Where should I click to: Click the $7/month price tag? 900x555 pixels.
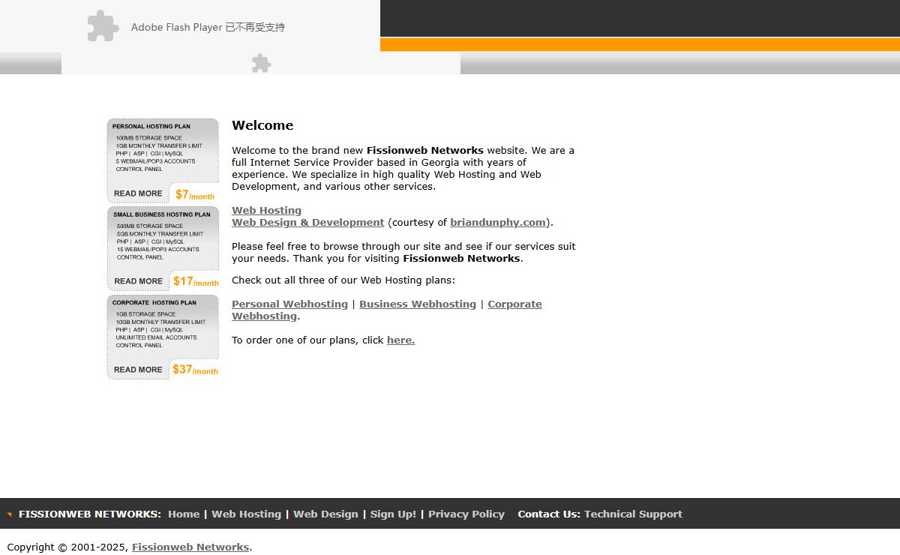pos(195,195)
